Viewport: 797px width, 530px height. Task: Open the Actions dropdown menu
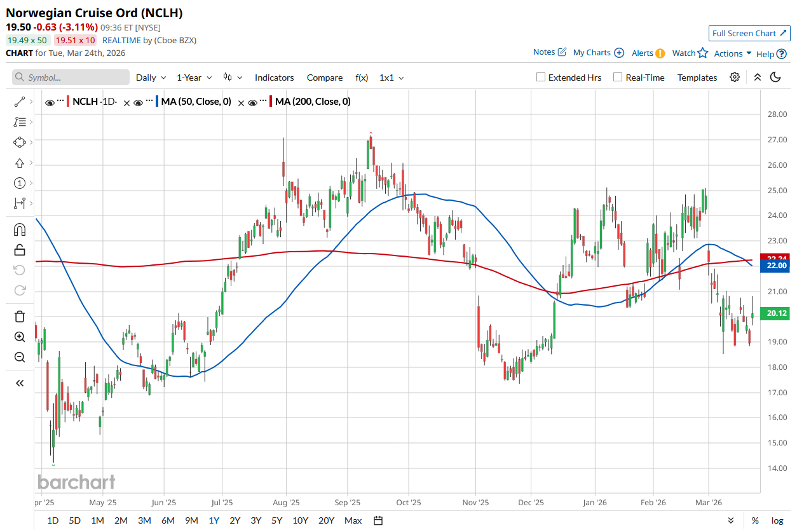click(x=733, y=53)
